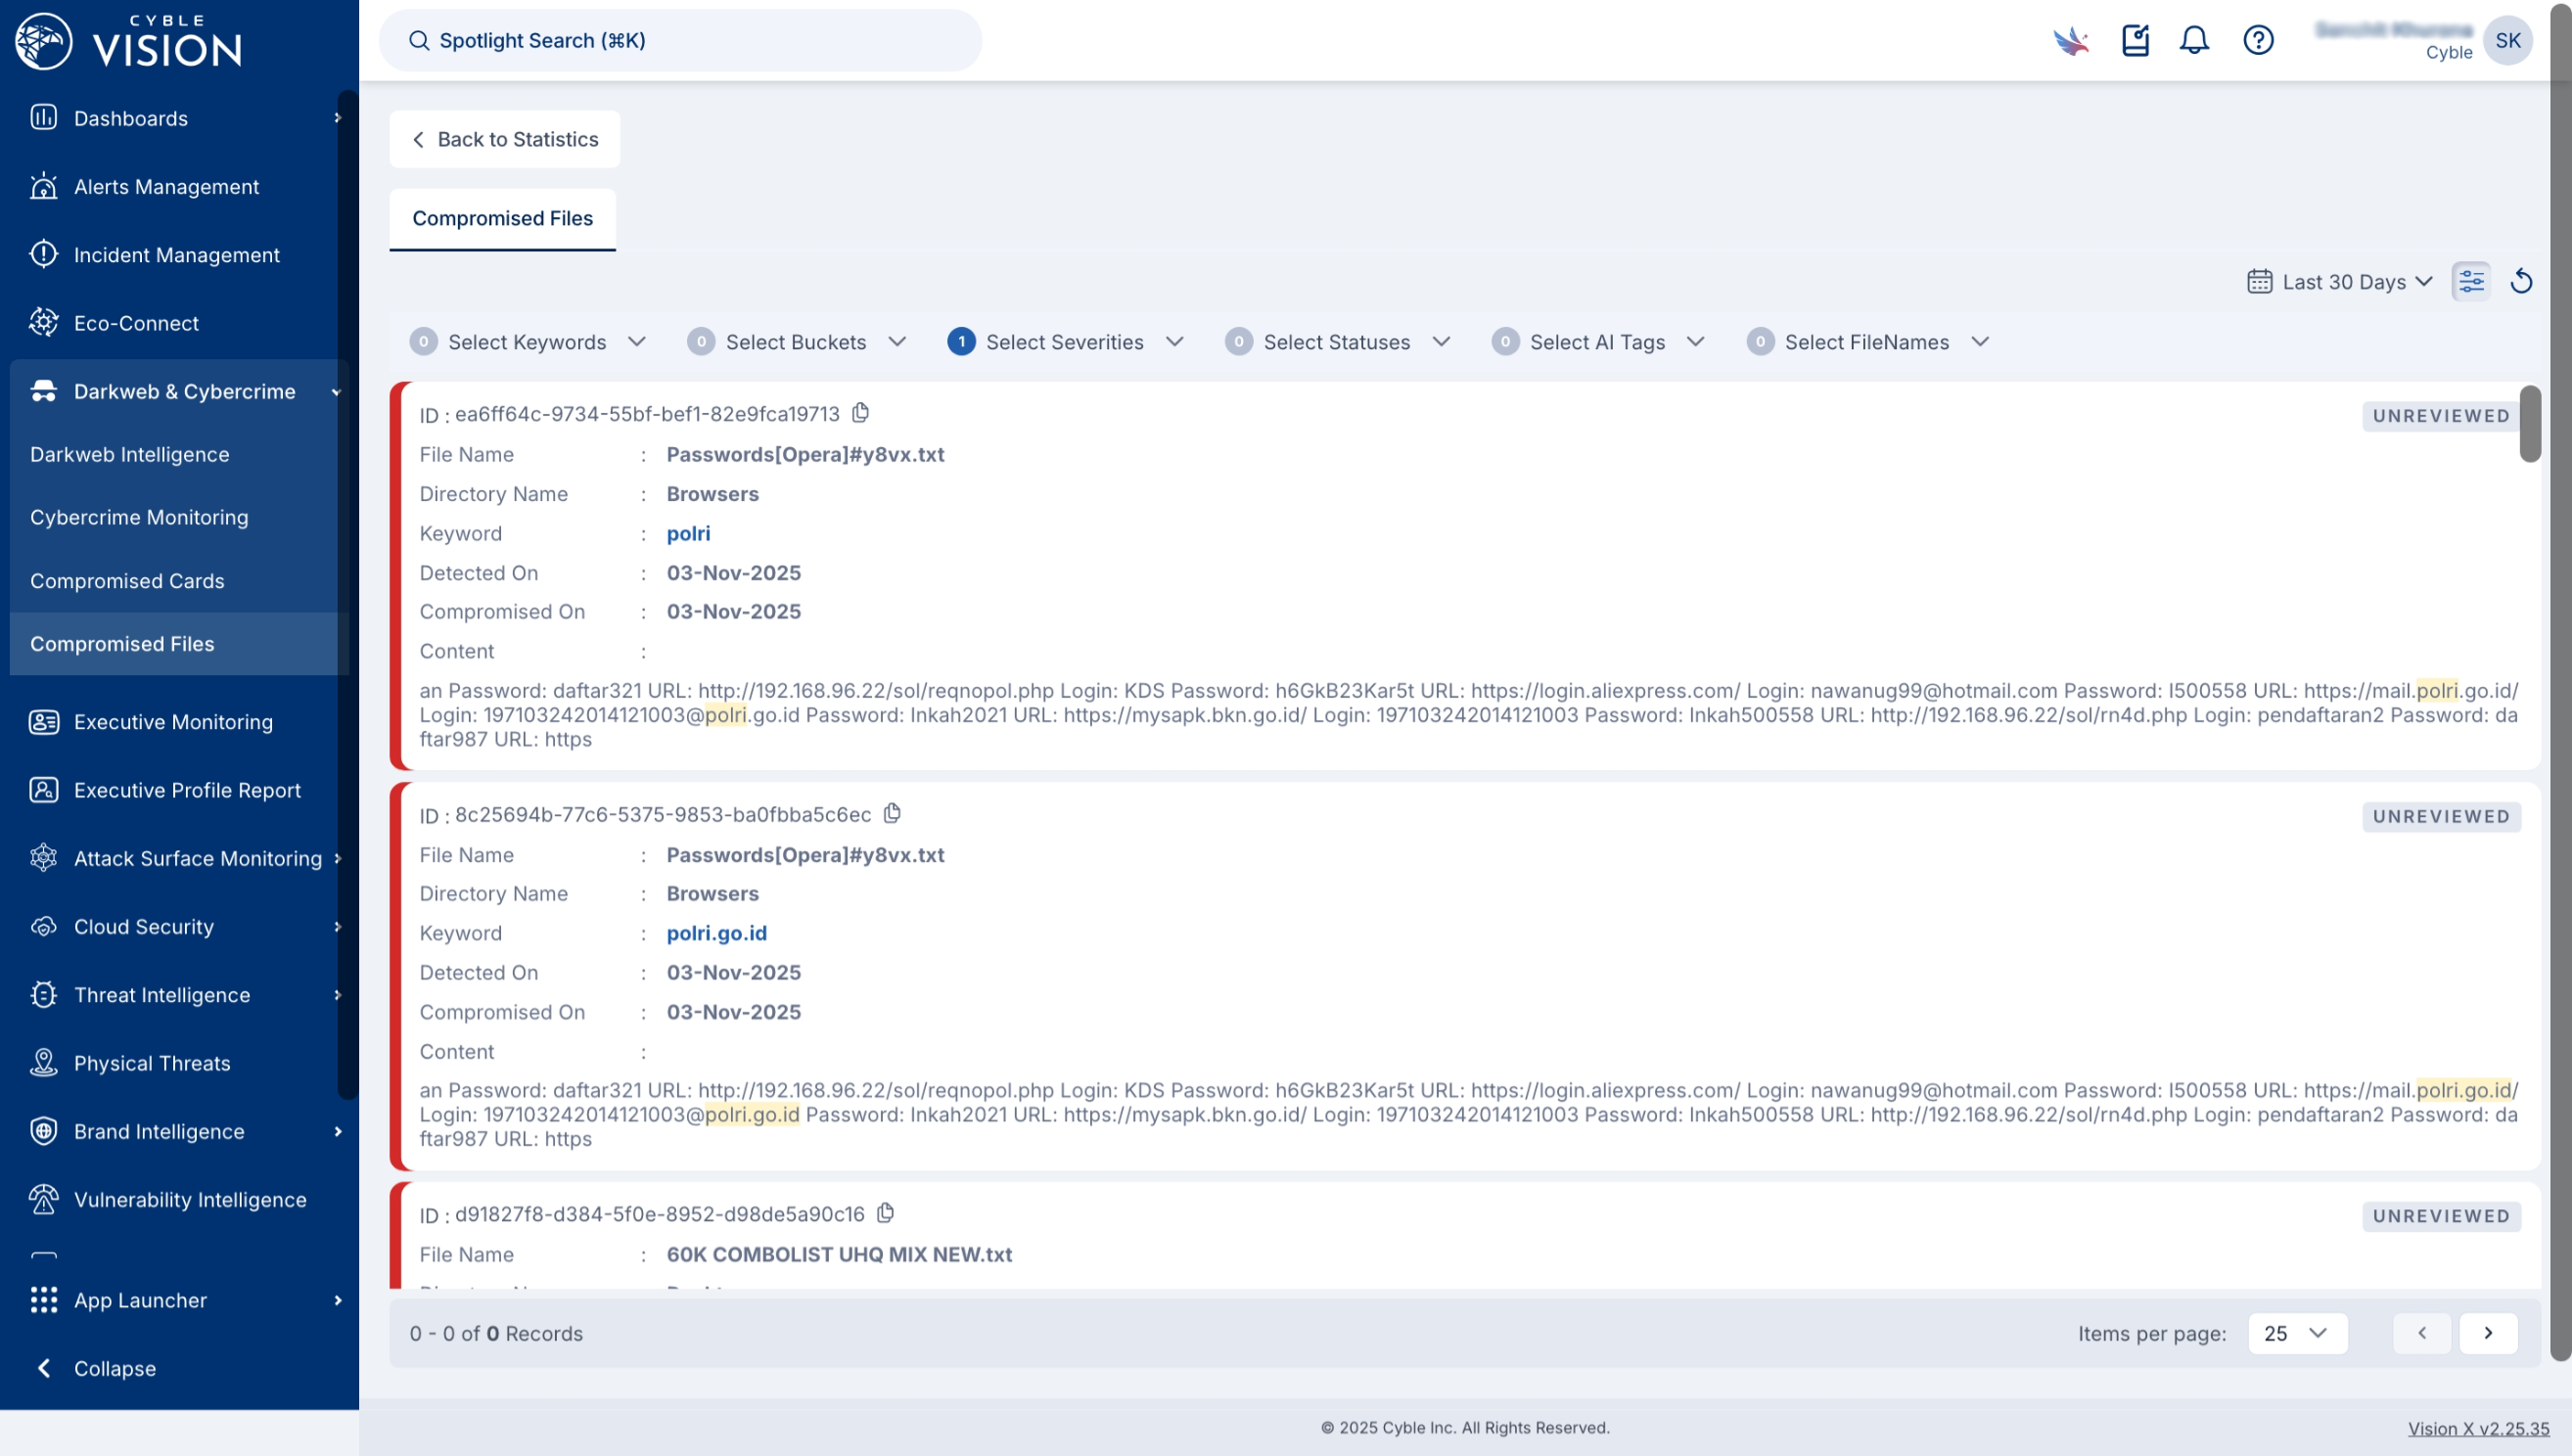Open the Dashboards sidebar icon
Viewport: 2572px width, 1456px height.
click(43, 118)
